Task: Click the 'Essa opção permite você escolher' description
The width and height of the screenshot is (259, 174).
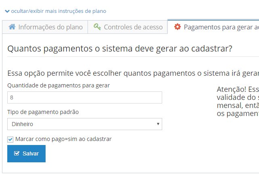Action: click(x=133, y=73)
